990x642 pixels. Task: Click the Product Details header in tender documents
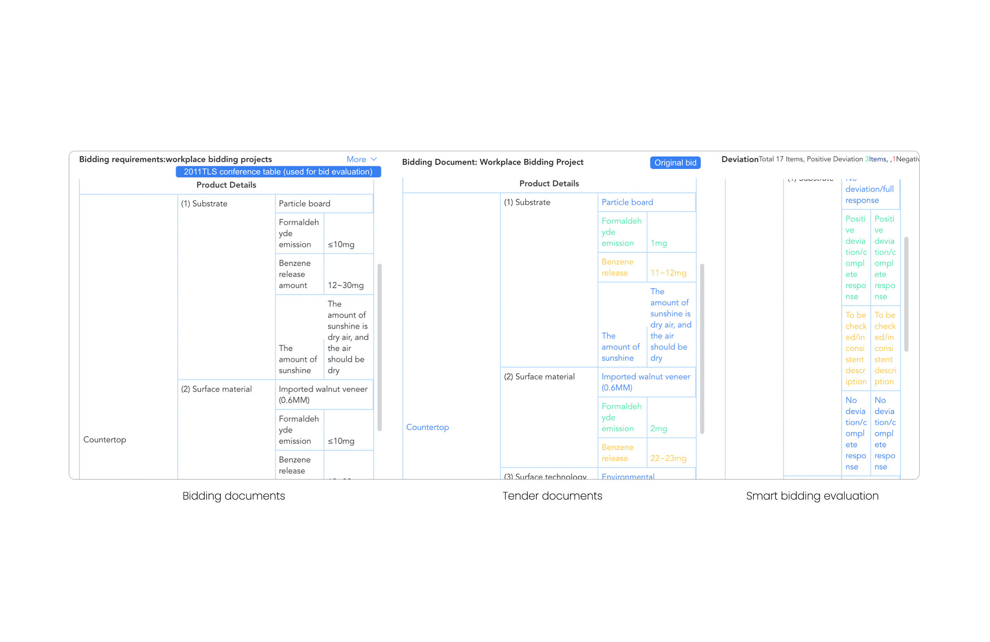click(x=549, y=183)
